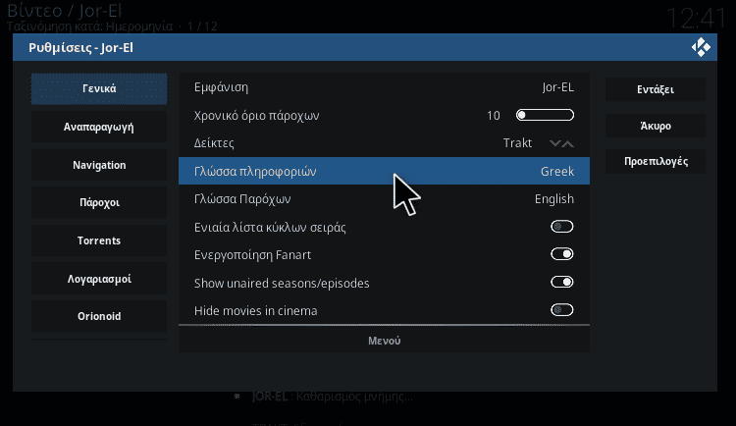Select the Λογαριασμοί category
Screen dimensions: 736x426
coord(99,279)
